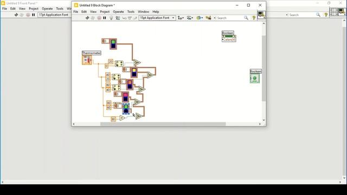Maximize the Block Diagram window
The width and height of the screenshot is (347, 195).
248,5
